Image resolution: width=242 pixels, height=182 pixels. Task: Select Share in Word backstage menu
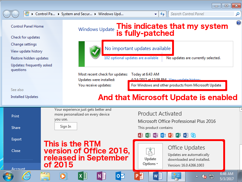(x=16, y=128)
